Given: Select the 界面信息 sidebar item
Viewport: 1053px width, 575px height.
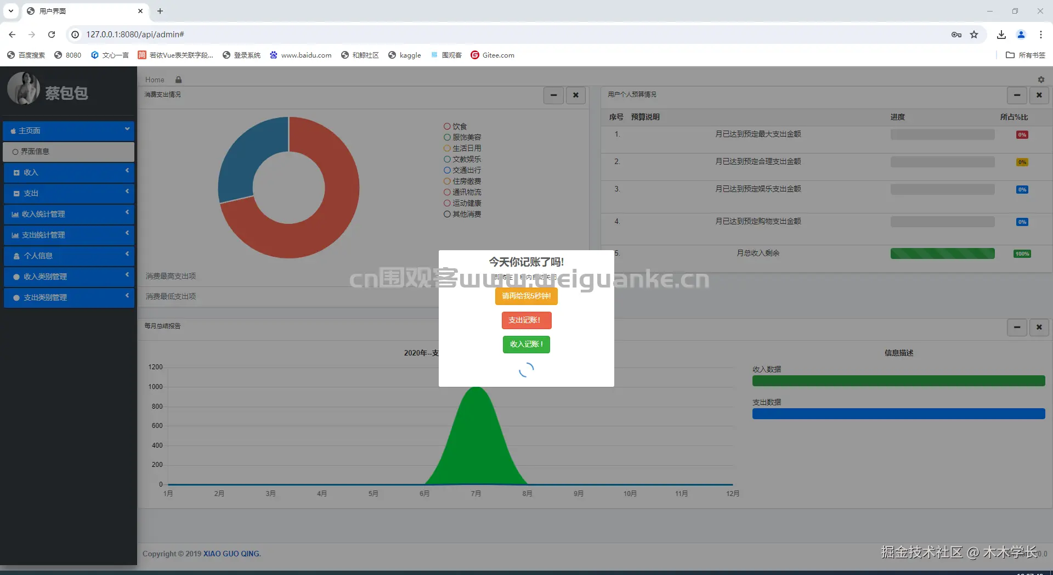Looking at the screenshot, I should point(69,152).
